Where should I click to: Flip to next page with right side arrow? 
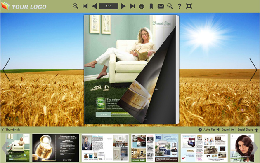(x=253, y=70)
